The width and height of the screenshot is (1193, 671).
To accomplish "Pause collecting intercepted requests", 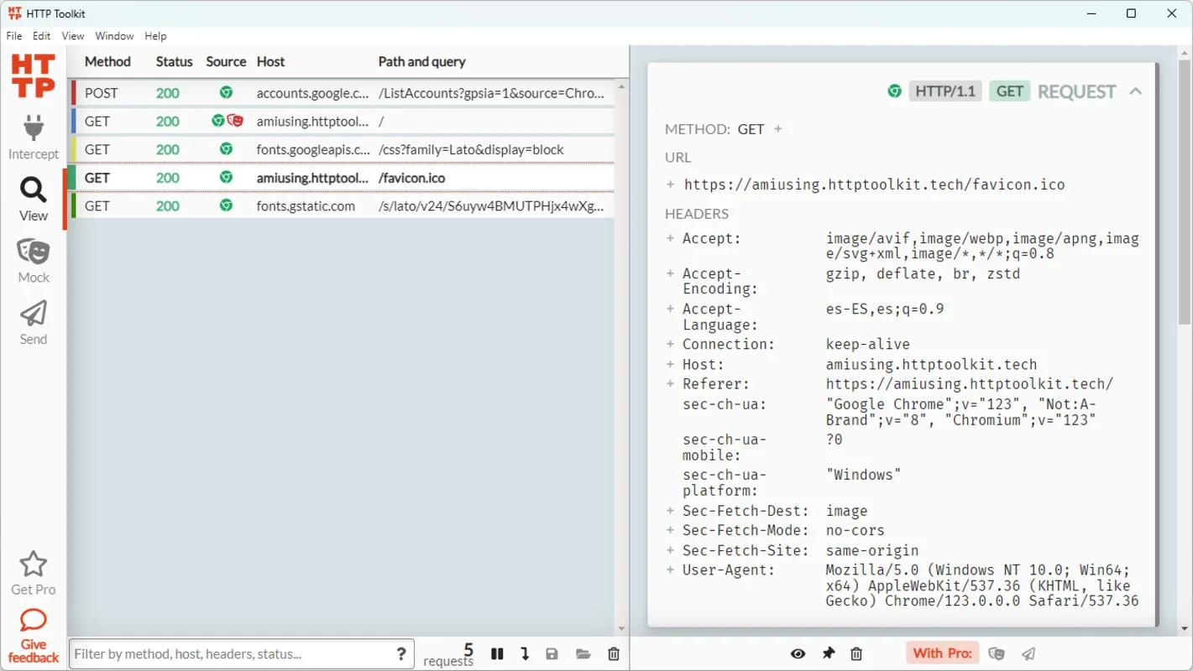I will pos(497,654).
